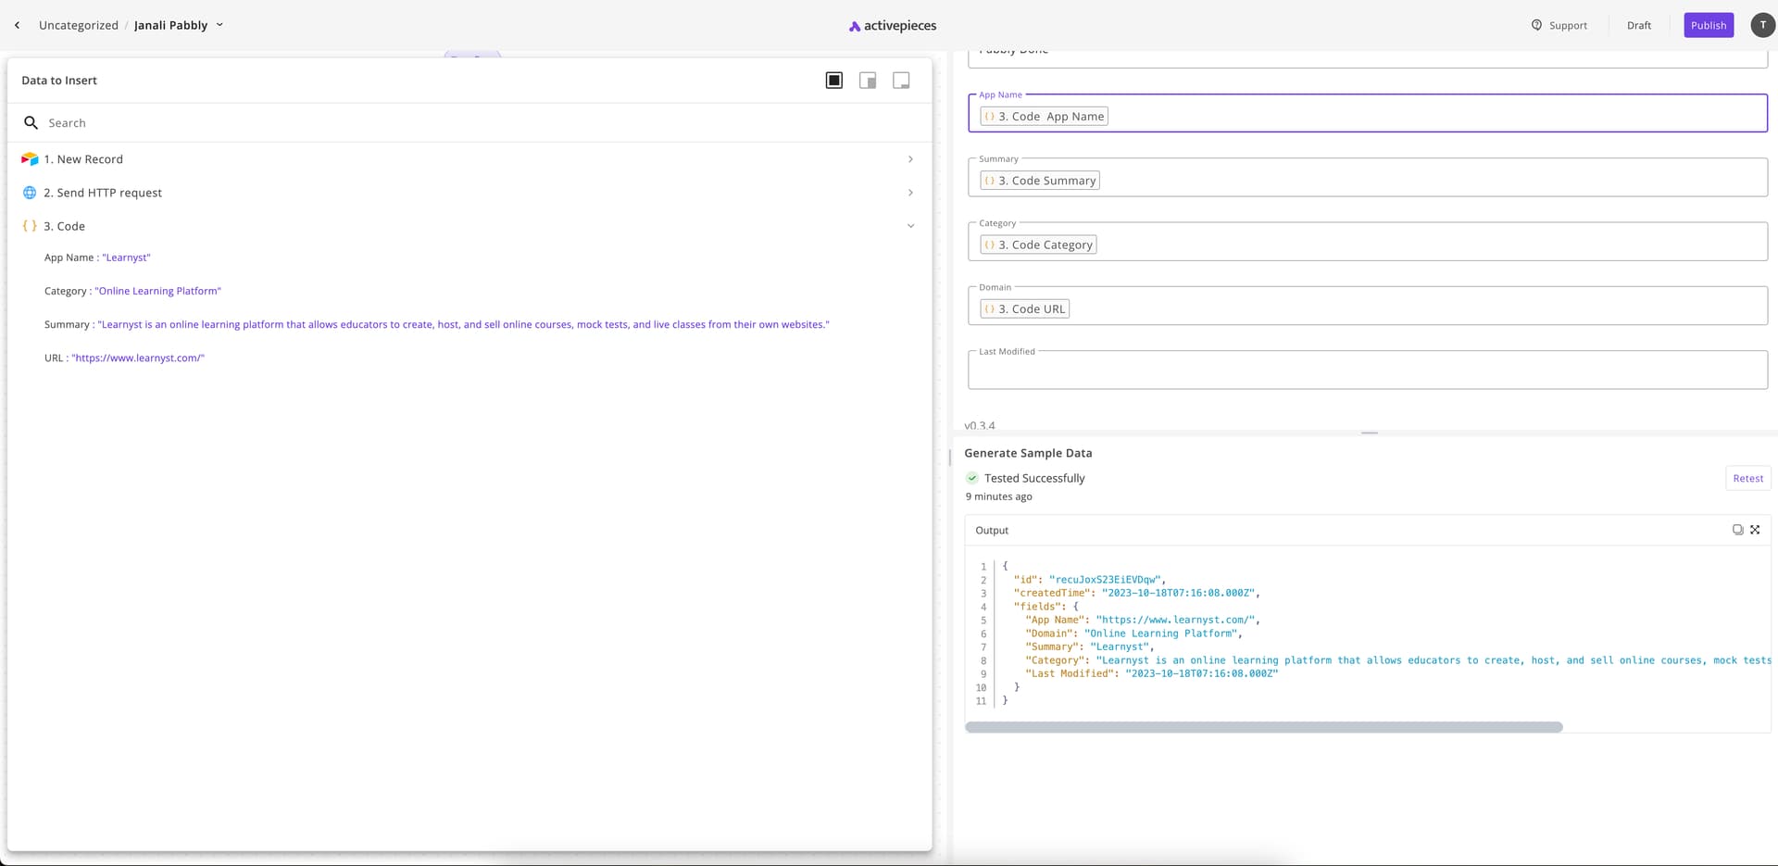Go back using the top-left arrow

[17, 25]
